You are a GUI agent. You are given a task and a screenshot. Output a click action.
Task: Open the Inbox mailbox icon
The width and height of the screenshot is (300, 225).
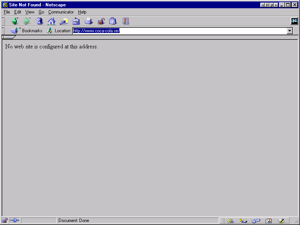pos(243,221)
